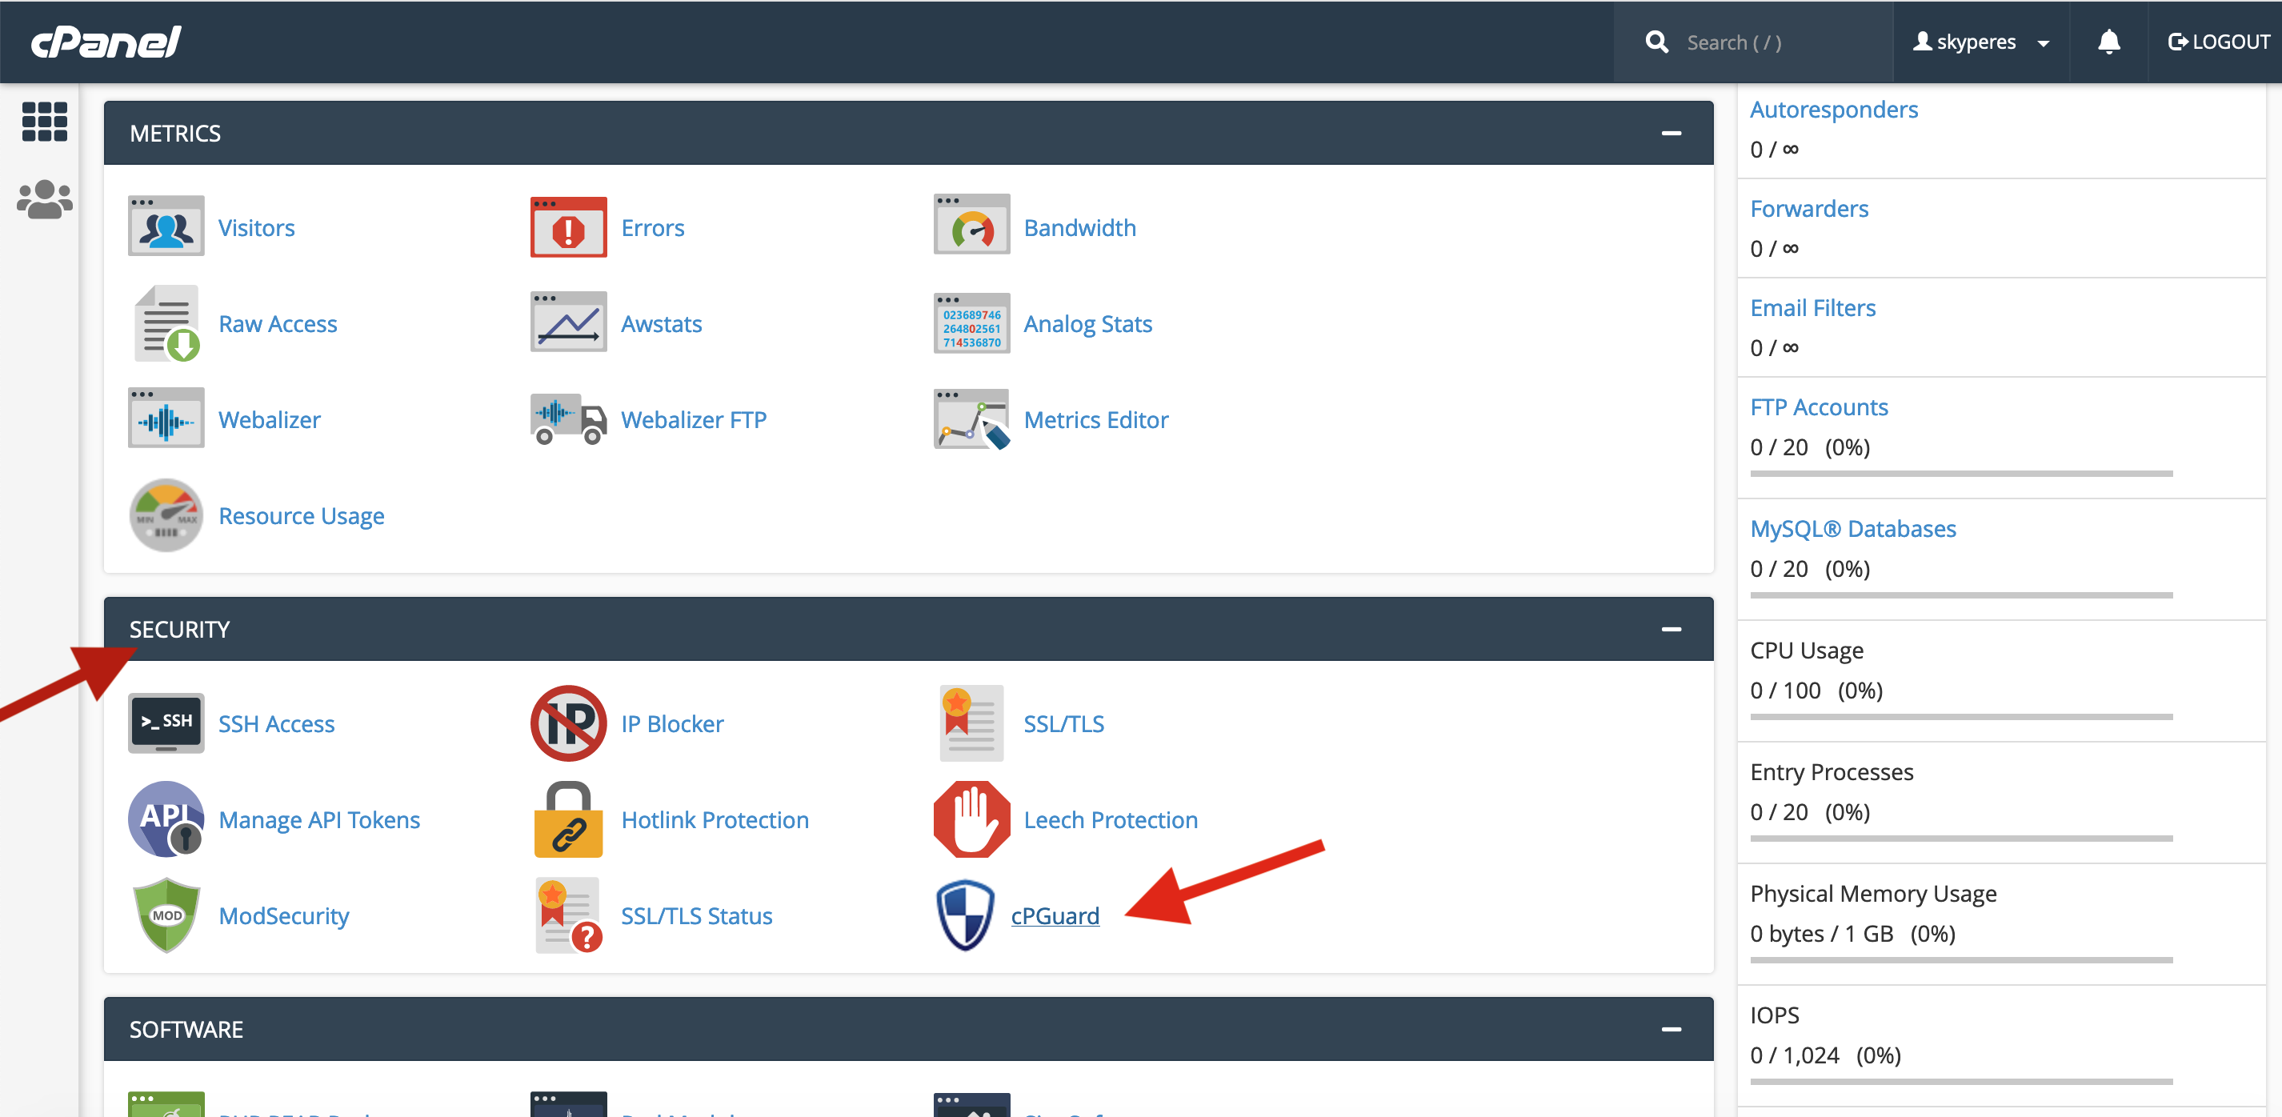Open the ModSecurity shield icon
This screenshot has height=1117, width=2282.
166,915
